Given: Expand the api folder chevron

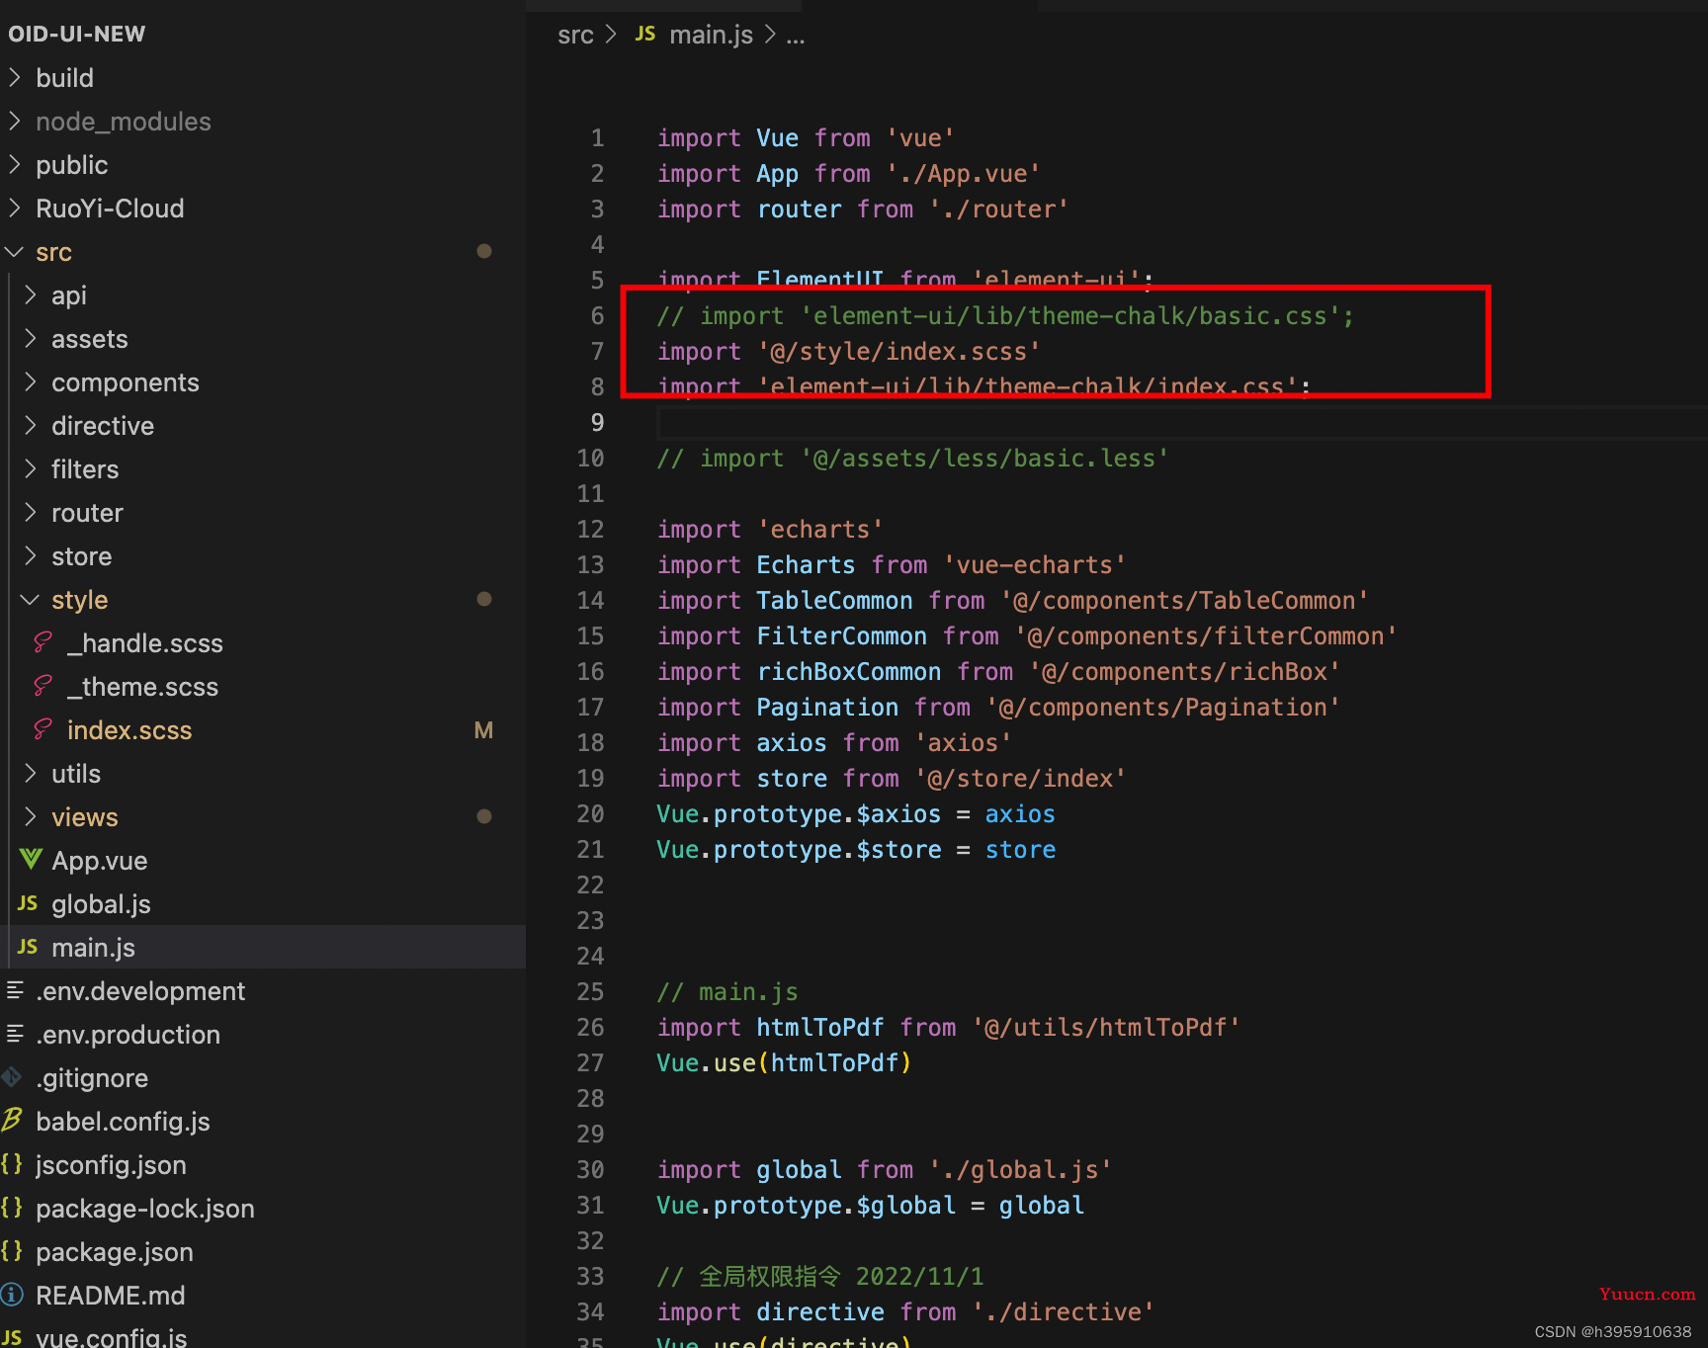Looking at the screenshot, I should (x=31, y=295).
